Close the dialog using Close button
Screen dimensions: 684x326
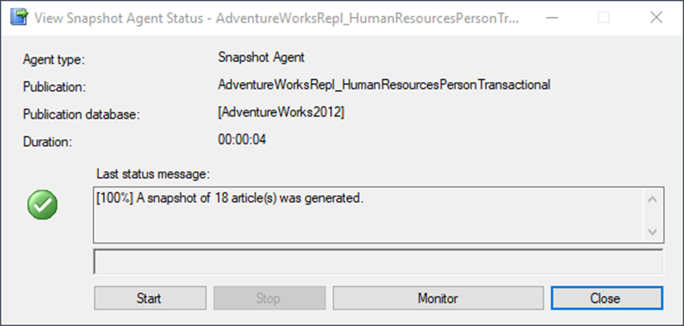(x=606, y=298)
